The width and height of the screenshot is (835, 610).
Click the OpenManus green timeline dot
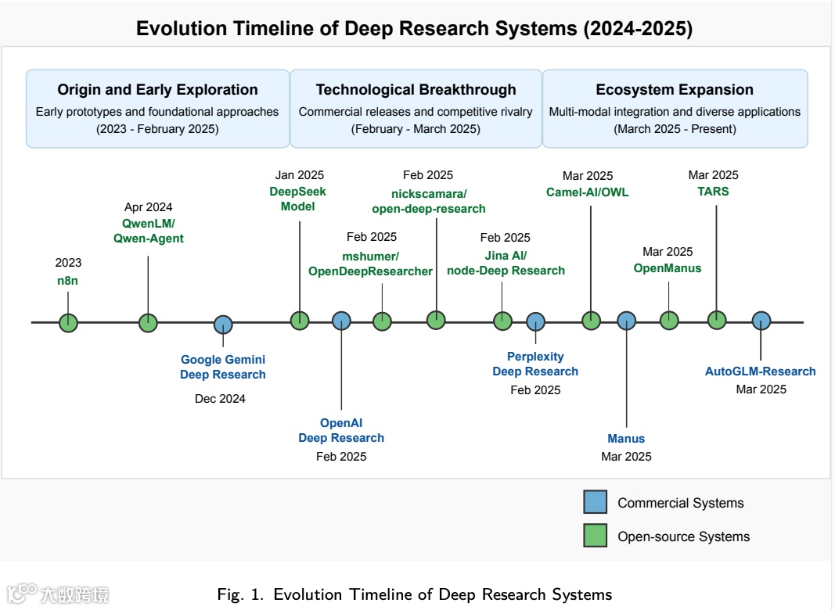click(669, 321)
